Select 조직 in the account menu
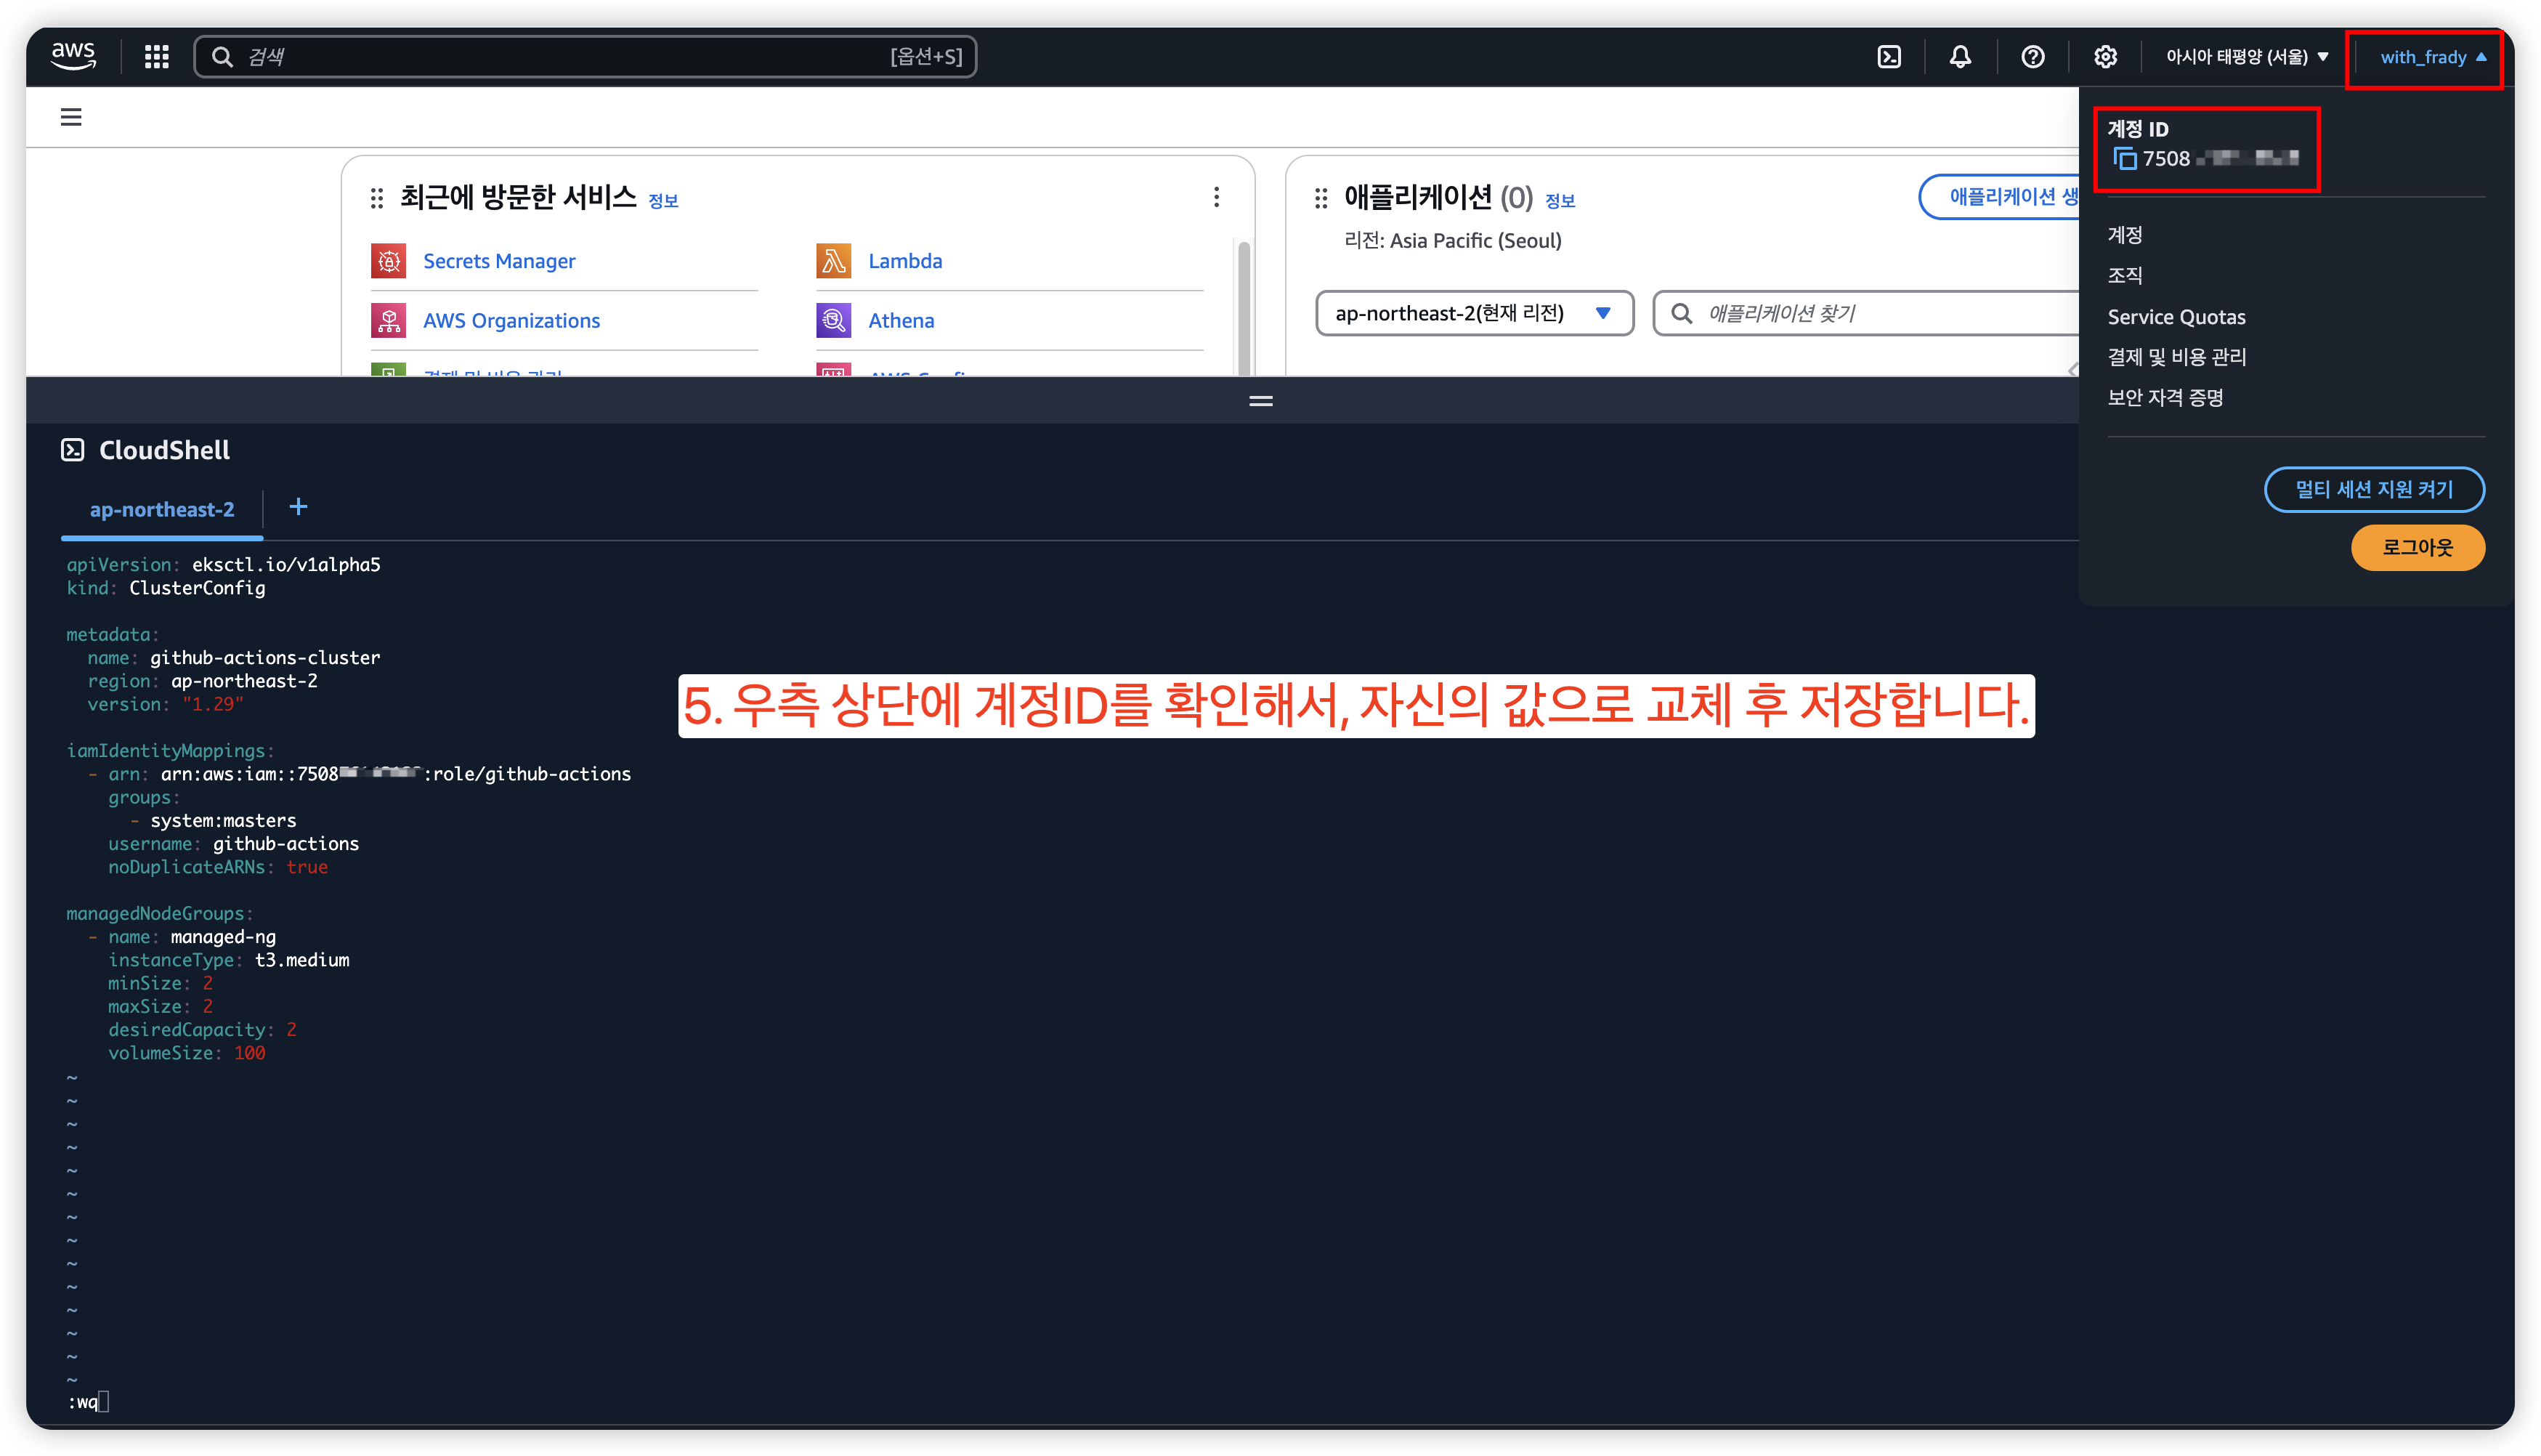The image size is (2541, 1456). click(2124, 276)
